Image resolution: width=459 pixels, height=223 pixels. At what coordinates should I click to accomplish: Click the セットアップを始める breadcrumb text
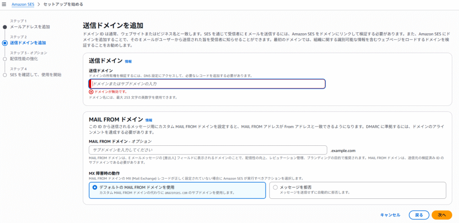63,4
